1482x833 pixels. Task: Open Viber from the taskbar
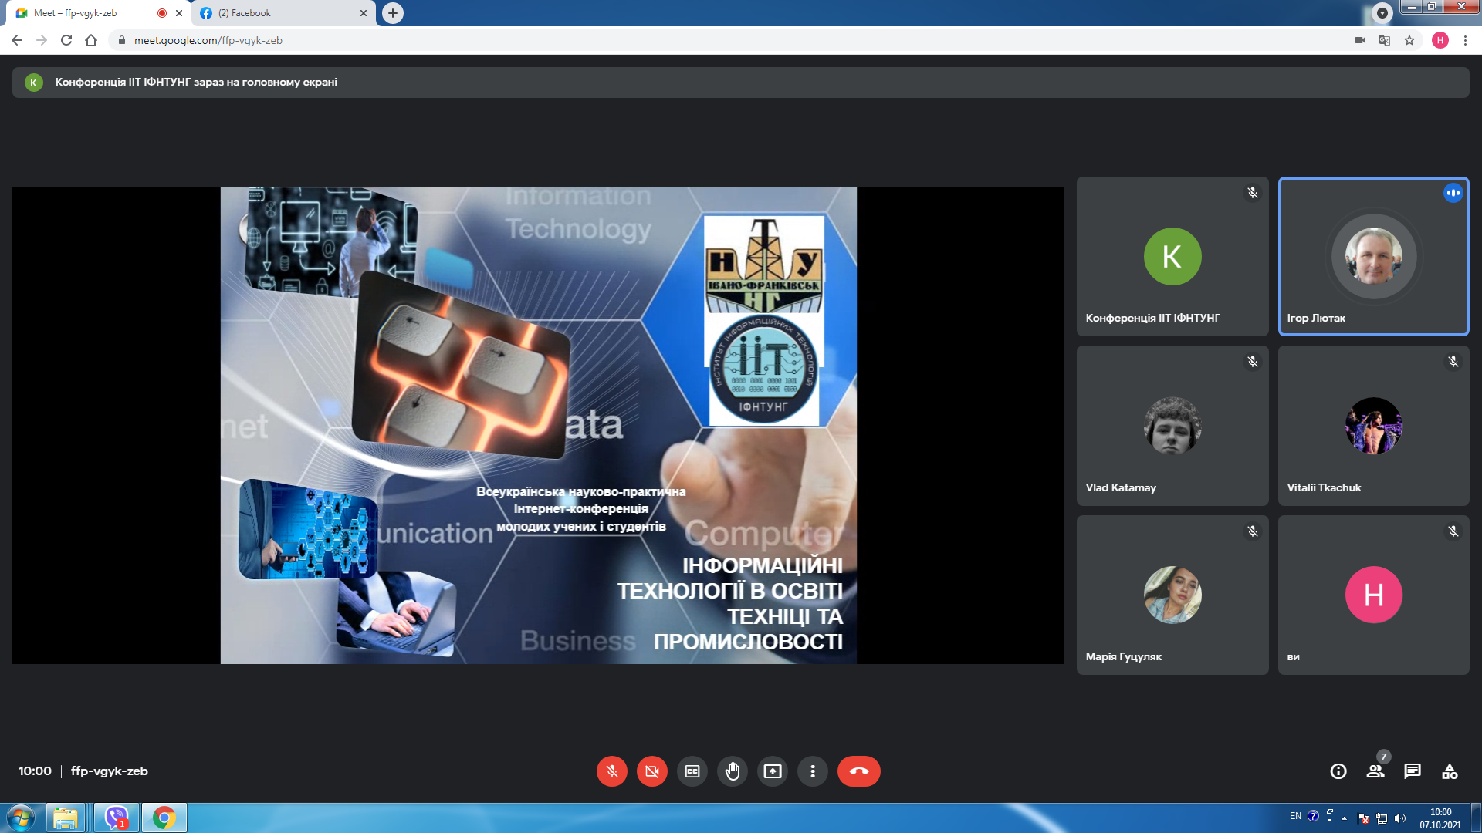(x=117, y=818)
